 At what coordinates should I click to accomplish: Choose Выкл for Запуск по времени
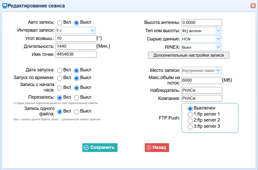coord(76,78)
